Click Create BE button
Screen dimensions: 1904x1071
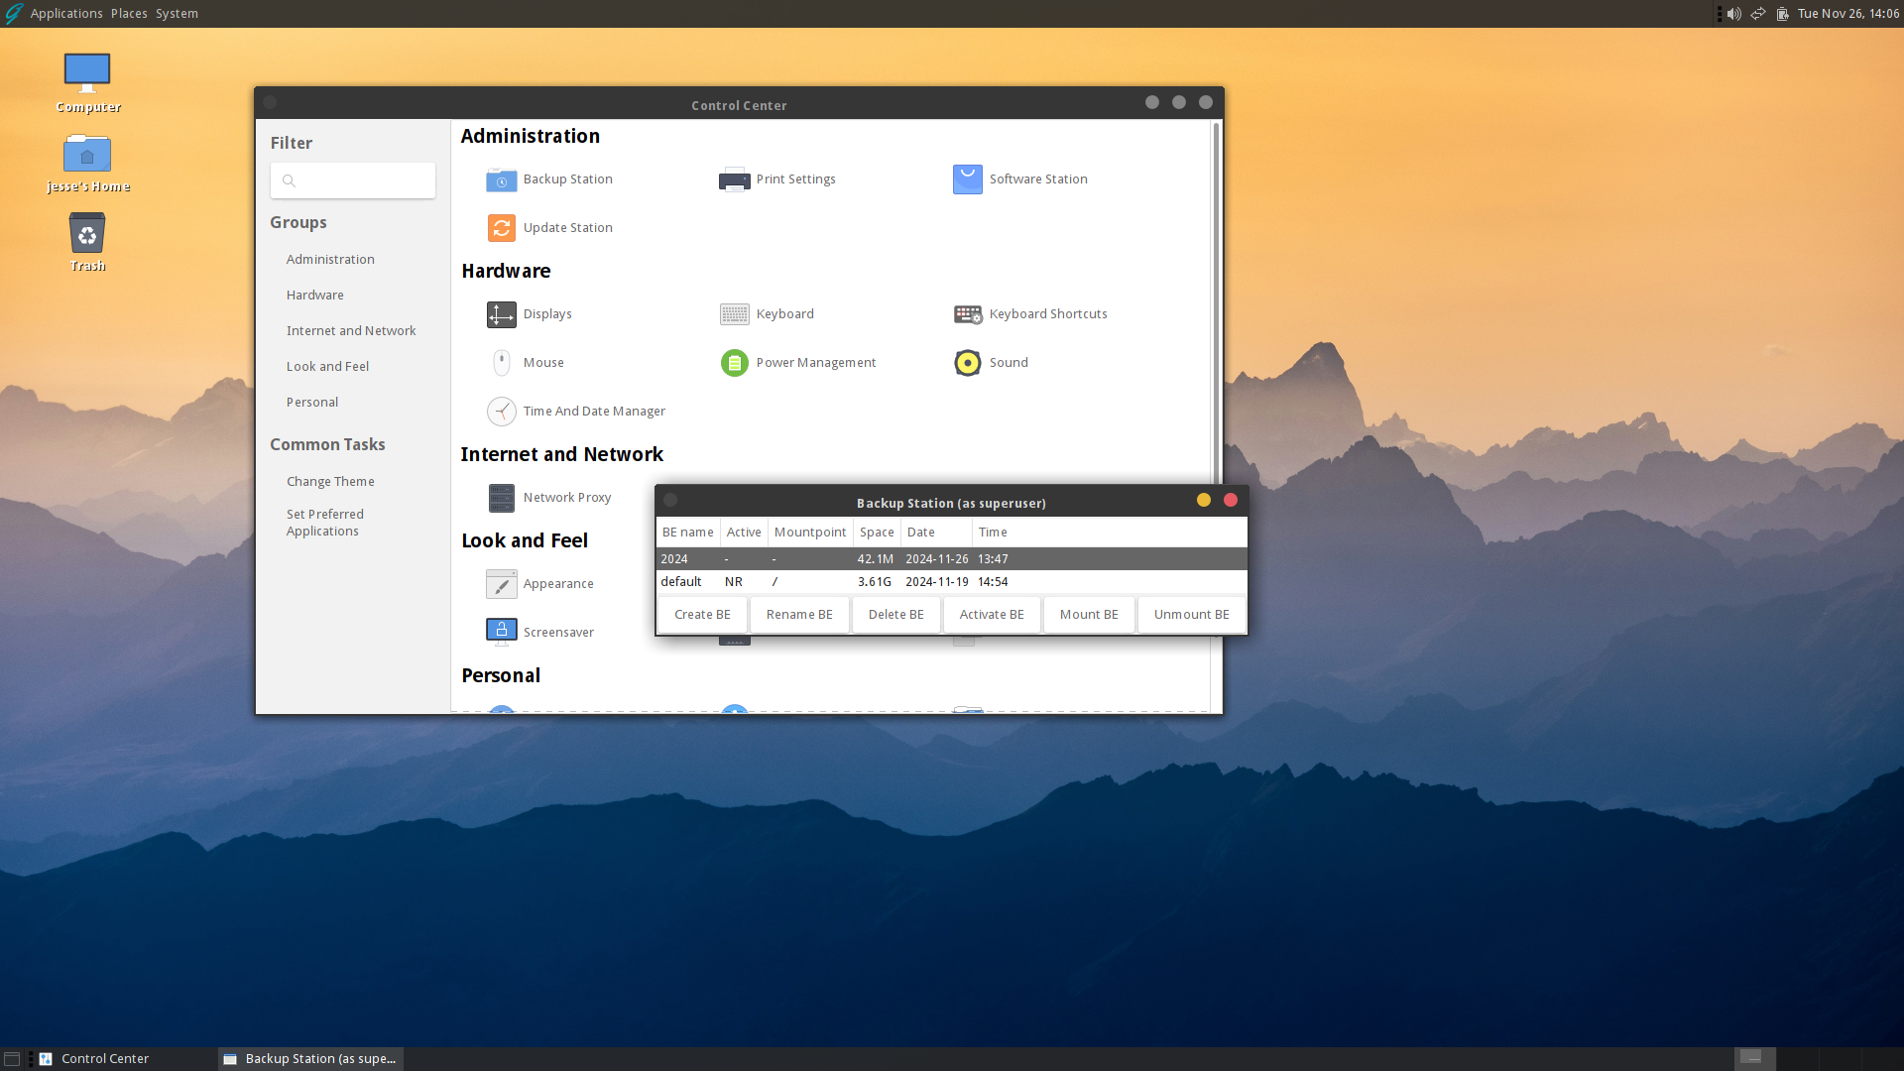pos(702,615)
